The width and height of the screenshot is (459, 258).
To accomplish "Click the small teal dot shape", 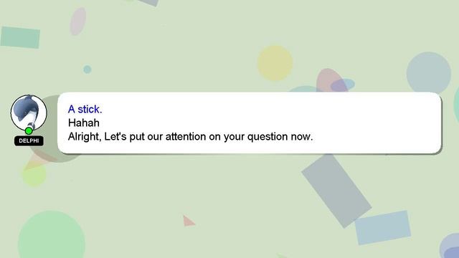I will [87, 70].
